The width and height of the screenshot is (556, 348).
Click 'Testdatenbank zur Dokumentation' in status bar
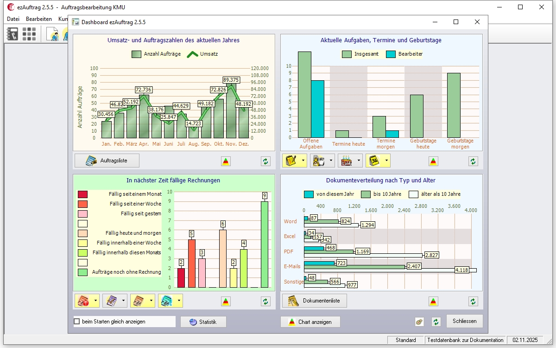tap(465, 340)
